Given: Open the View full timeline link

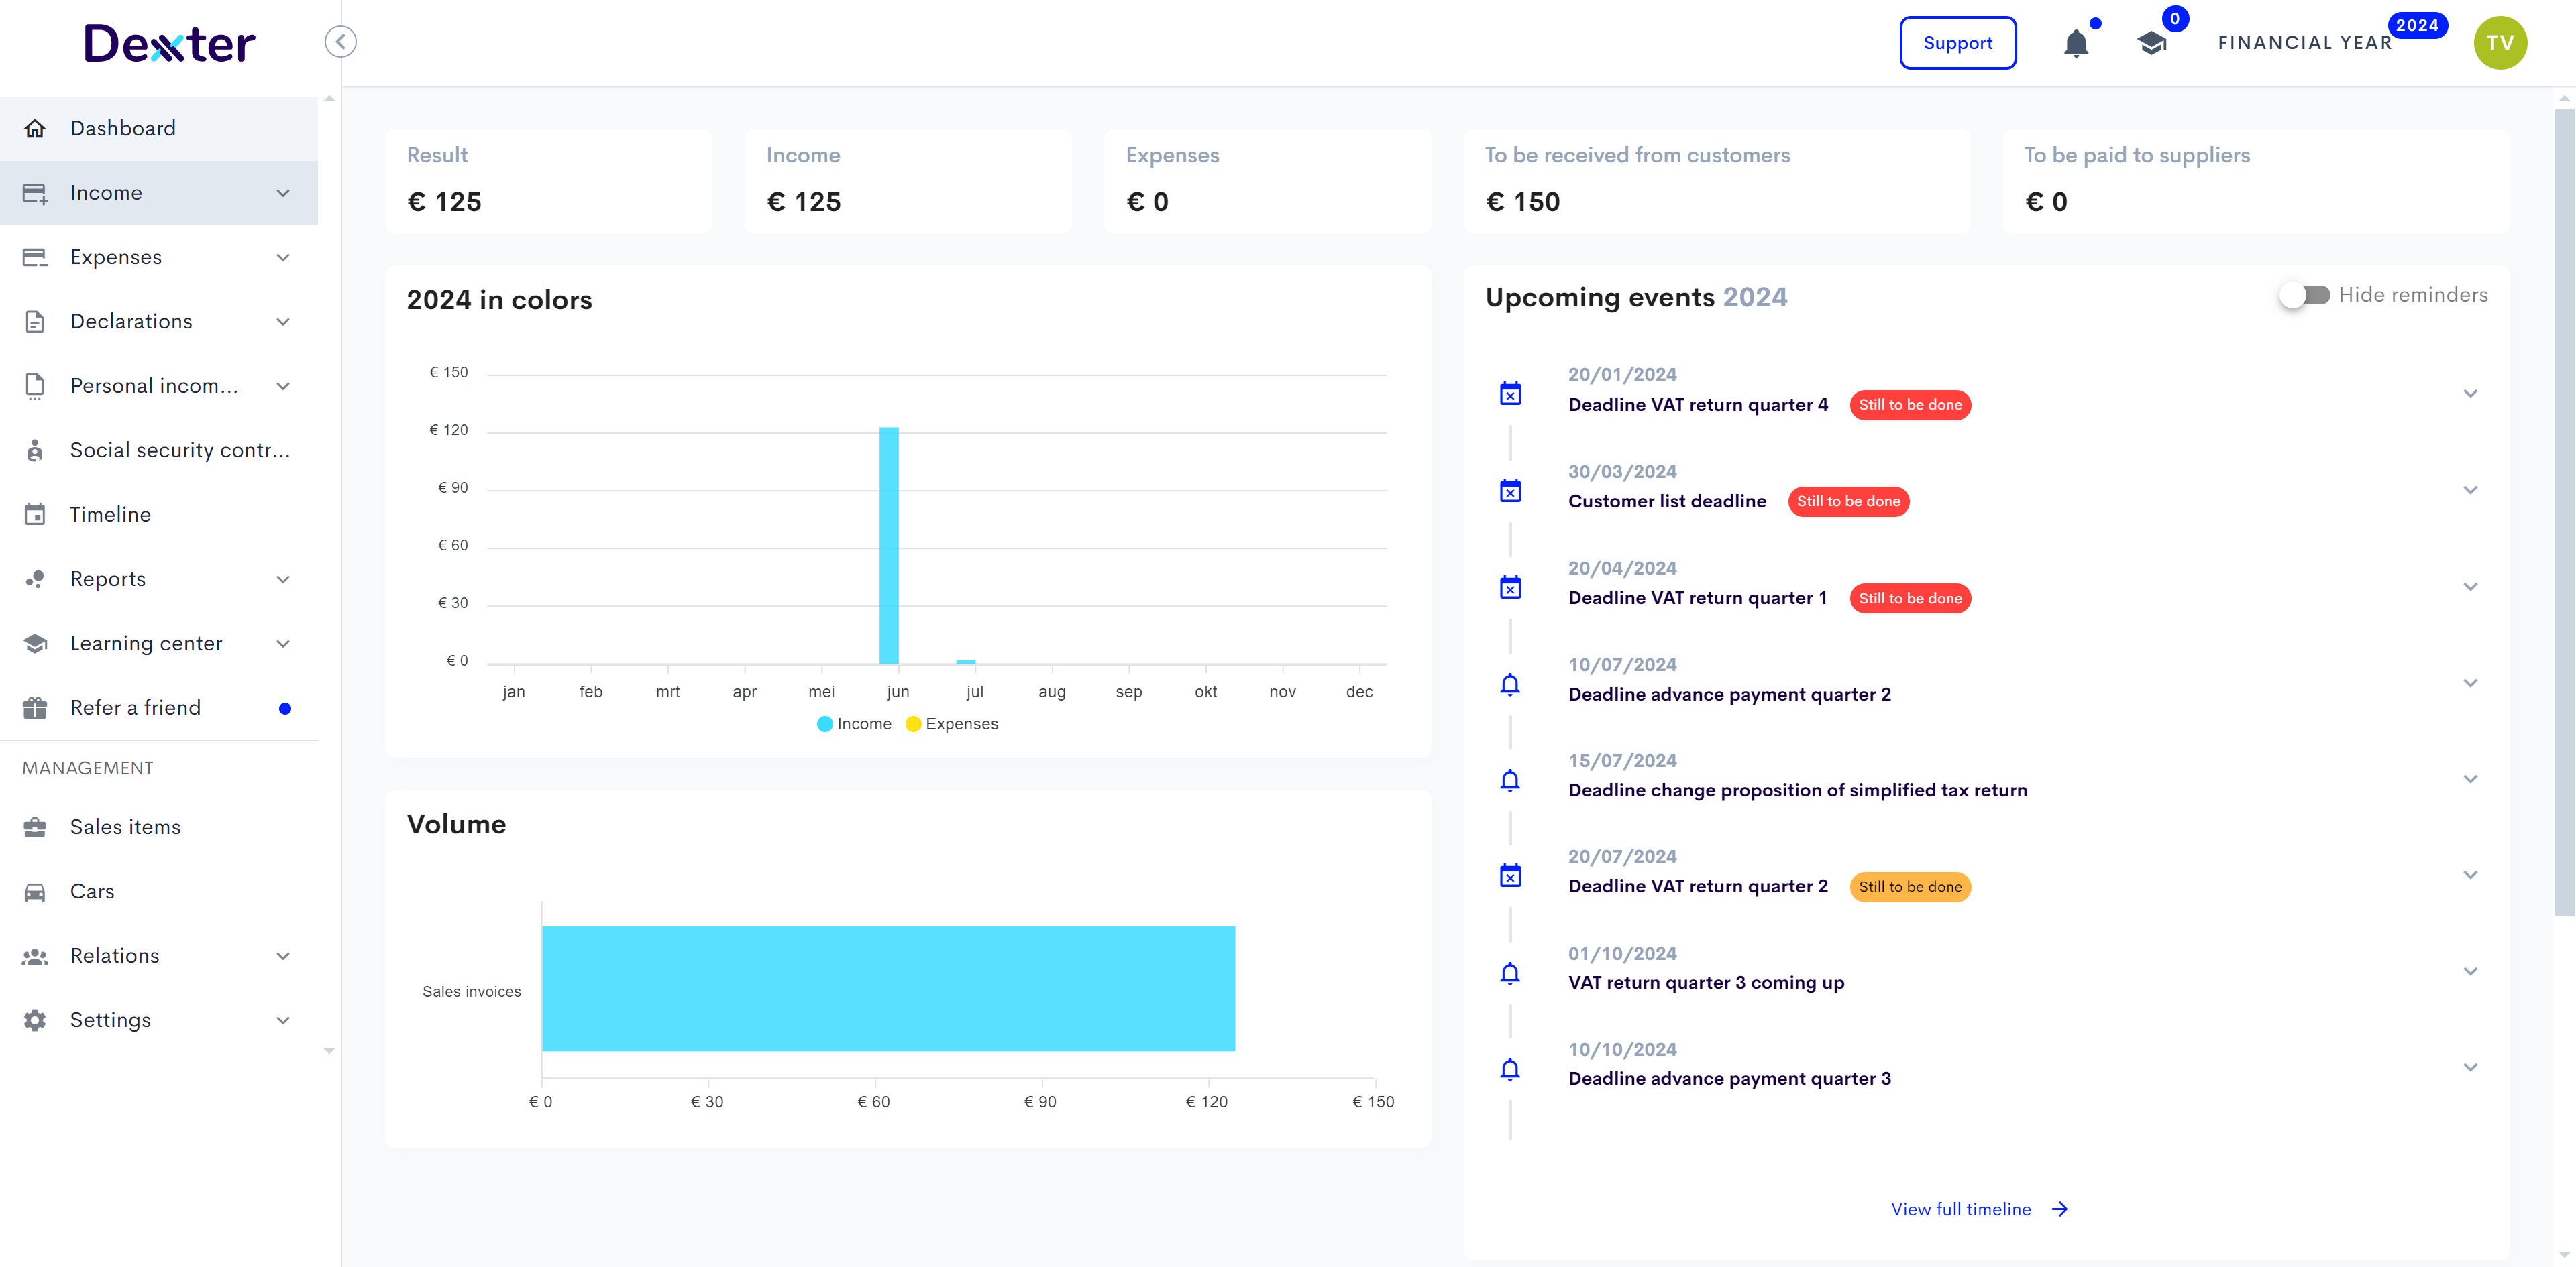Looking at the screenshot, I should click(1979, 1209).
